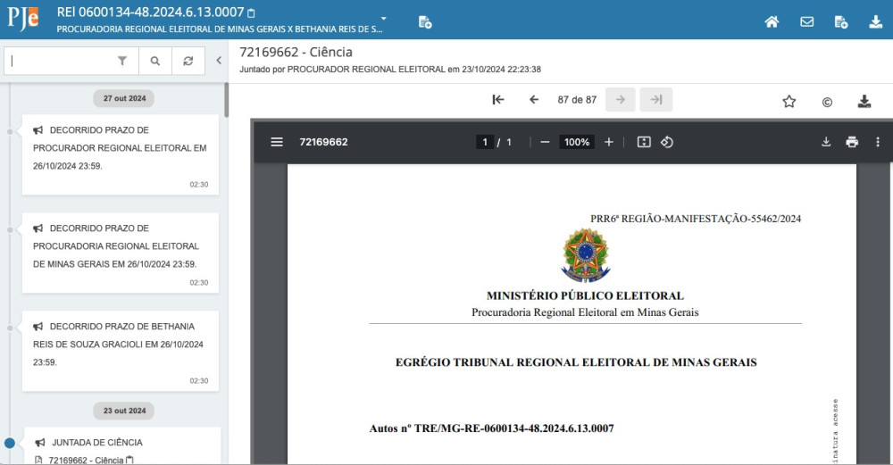Mark document as favorite with star
Screen dimensions: 893x465
tap(789, 102)
